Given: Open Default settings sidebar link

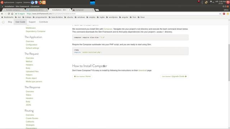Looking at the screenshot, I should (x=32, y=48).
